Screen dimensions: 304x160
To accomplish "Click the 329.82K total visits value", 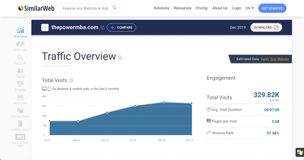I will pos(266,95).
